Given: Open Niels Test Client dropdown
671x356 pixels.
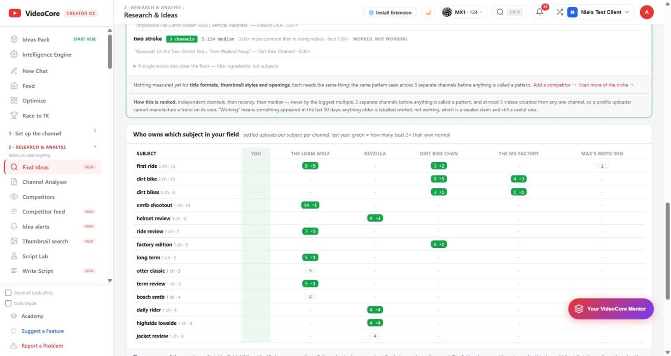Looking at the screenshot, I should (x=599, y=12).
